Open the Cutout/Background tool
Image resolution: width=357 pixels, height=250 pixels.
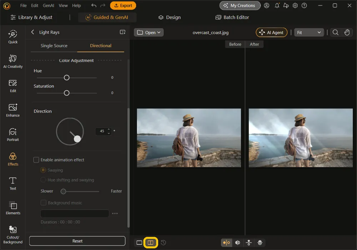point(13,235)
